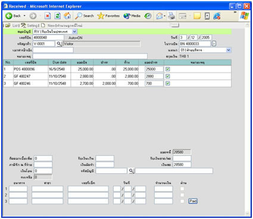The width and height of the screenshot is (253, 219).
Task: Click the Edit page icon in toolbar
Action: pyautogui.click(x=183, y=16)
